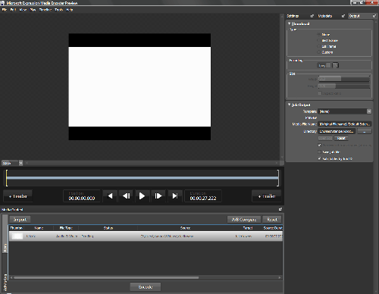The image size is (379, 294).
Task: Click the Reset button in Media Content
Action: (272, 219)
